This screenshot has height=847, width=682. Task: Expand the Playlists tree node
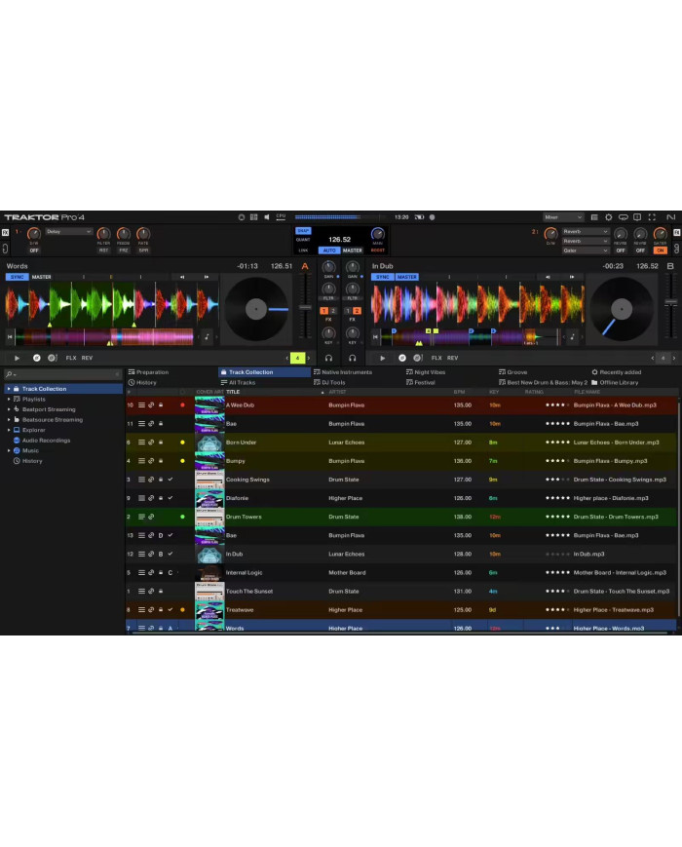pyautogui.click(x=9, y=400)
